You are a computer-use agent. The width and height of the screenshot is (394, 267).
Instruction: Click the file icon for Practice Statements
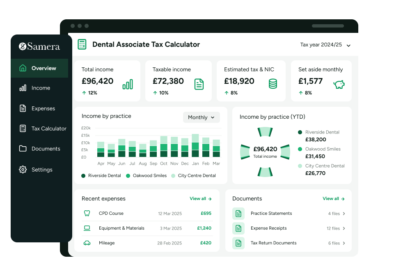[x=238, y=214]
